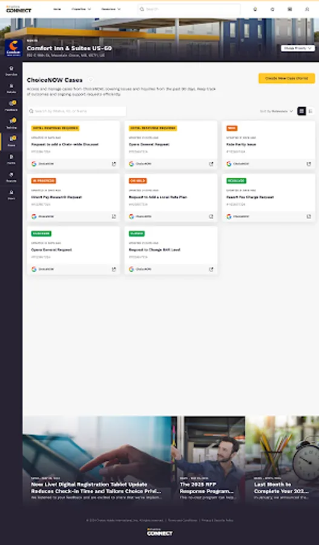Open the 2025 RFP Response Program news story
Screen dimensions: 319x545
point(207,487)
